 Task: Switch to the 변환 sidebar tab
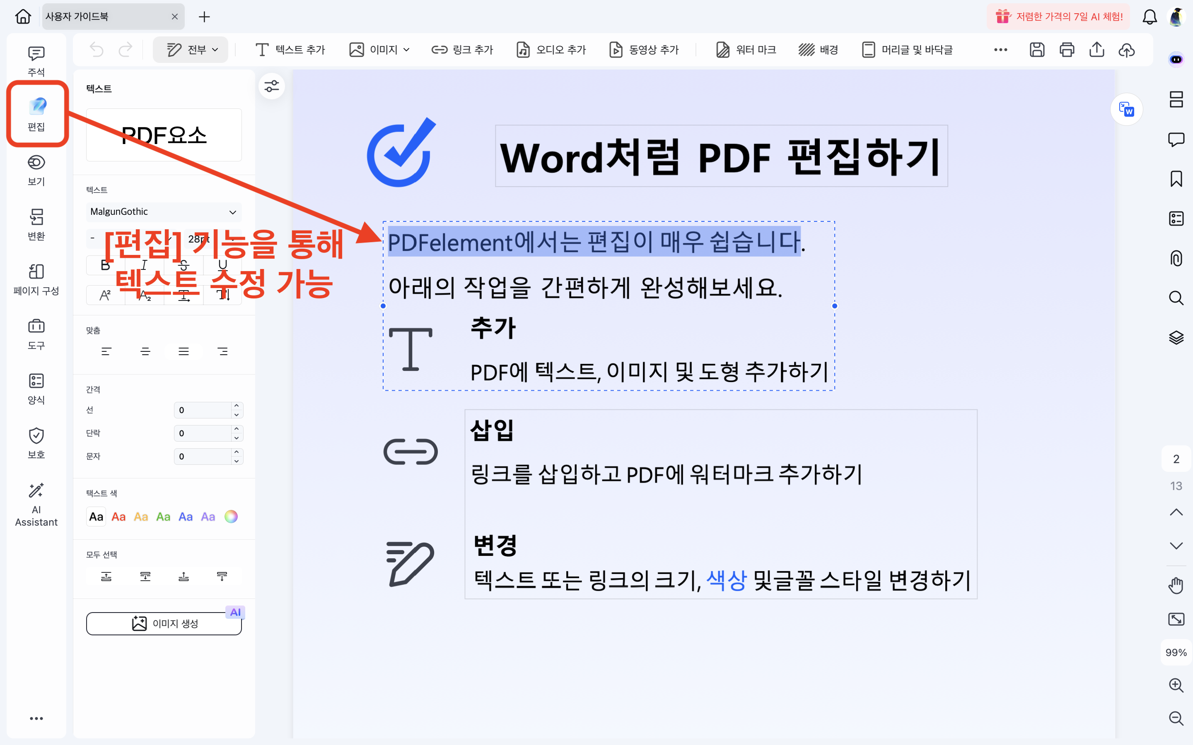(36, 224)
